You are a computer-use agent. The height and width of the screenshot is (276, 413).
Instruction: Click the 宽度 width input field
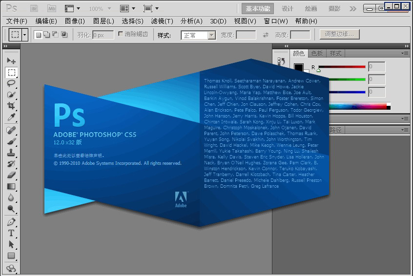pos(246,35)
